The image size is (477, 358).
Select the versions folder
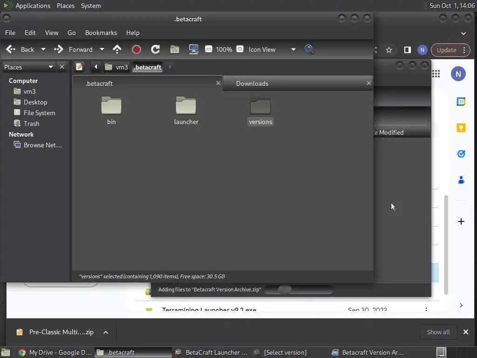pos(260,110)
